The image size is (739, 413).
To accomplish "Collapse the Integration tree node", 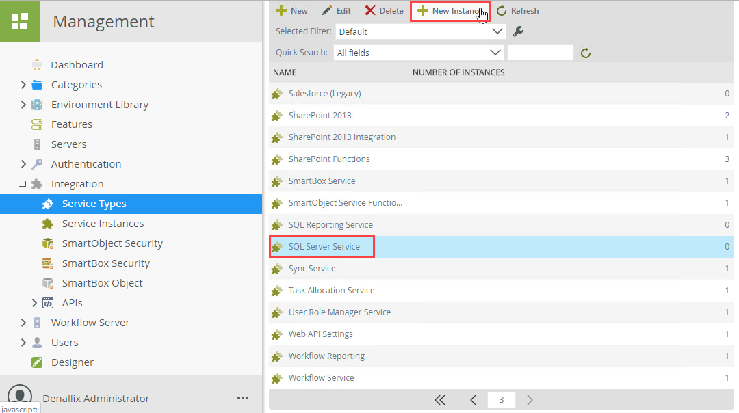I will click(23, 184).
